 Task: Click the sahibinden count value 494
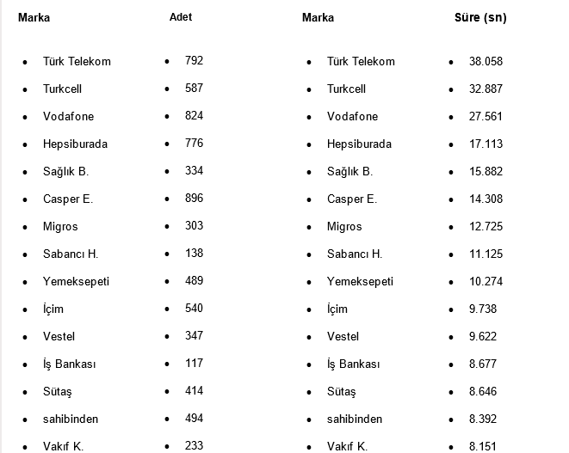[194, 419]
